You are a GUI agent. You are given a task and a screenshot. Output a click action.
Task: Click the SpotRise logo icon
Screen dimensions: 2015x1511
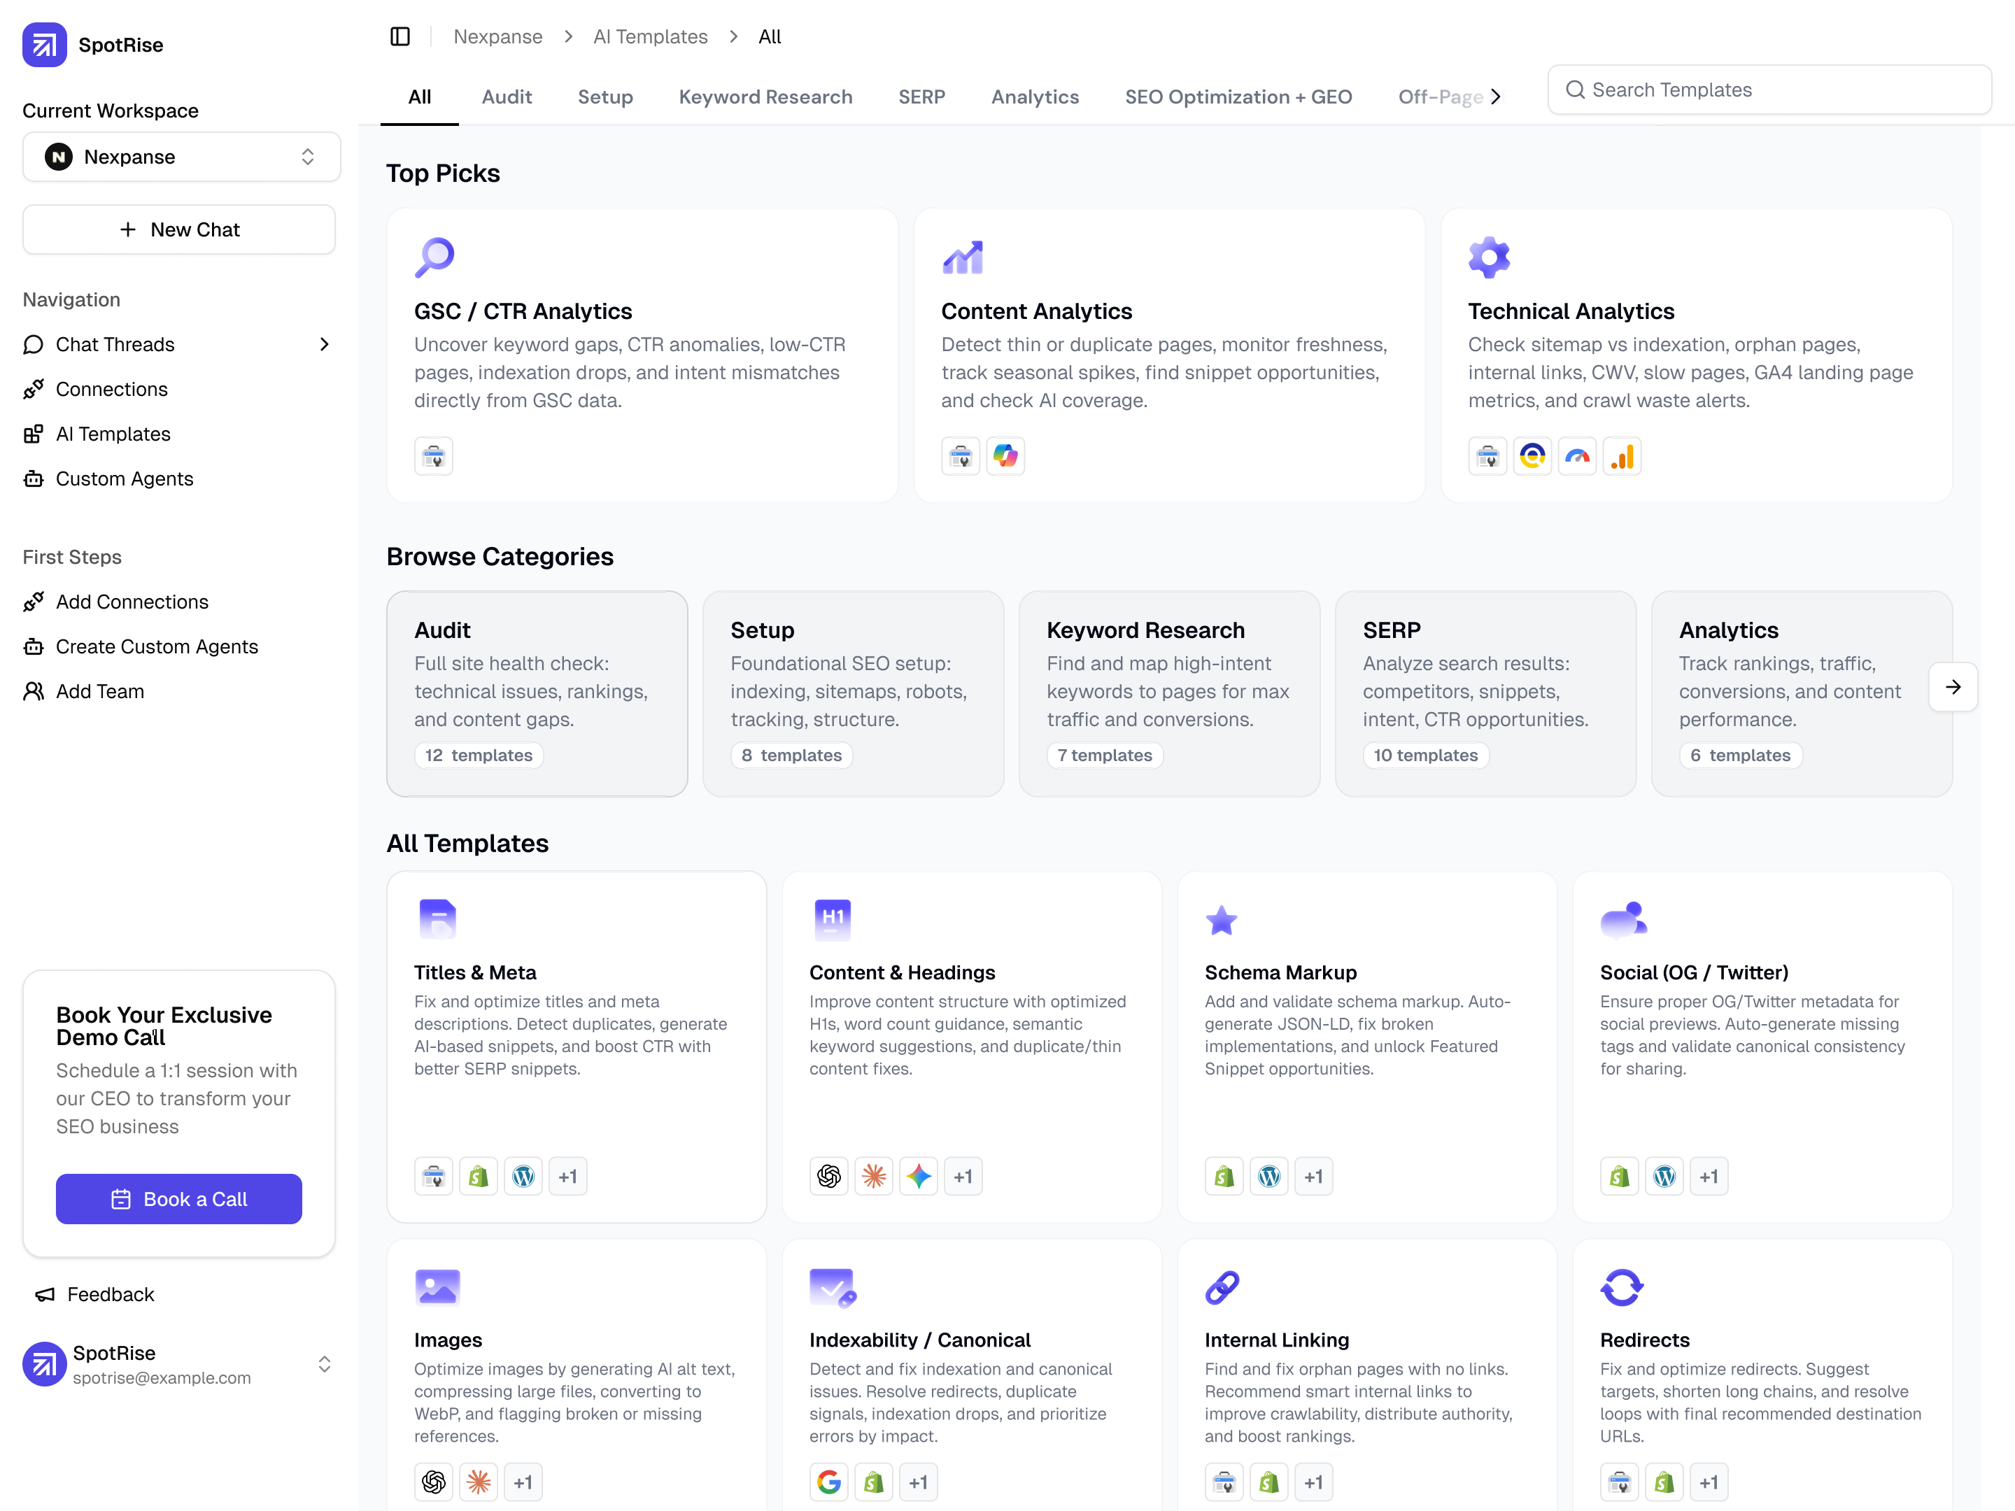45,45
